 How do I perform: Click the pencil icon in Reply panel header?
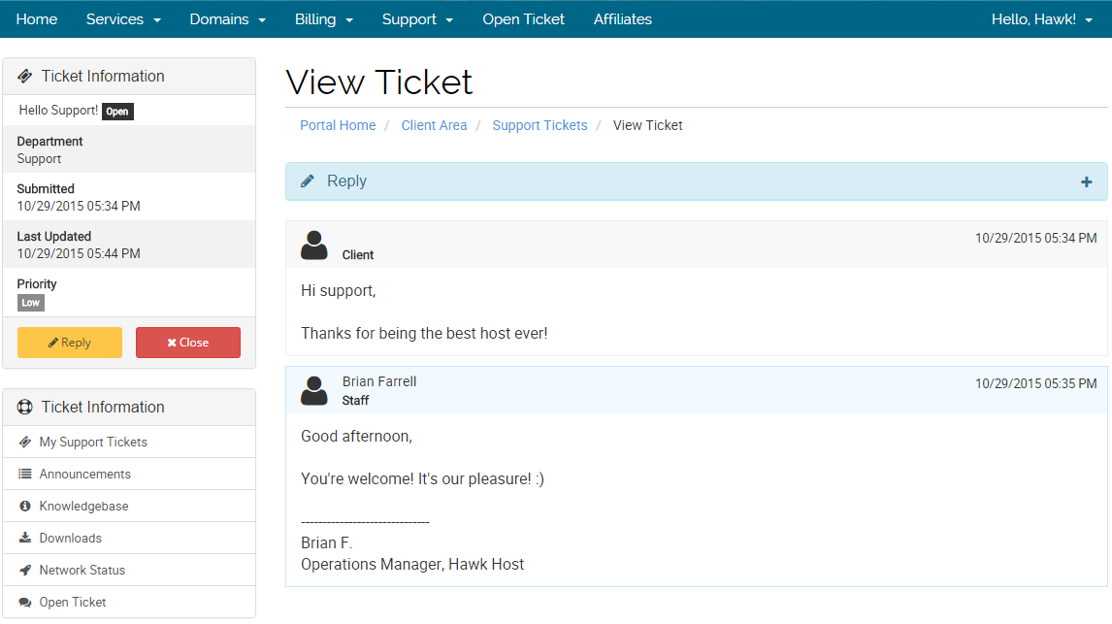pyautogui.click(x=308, y=181)
